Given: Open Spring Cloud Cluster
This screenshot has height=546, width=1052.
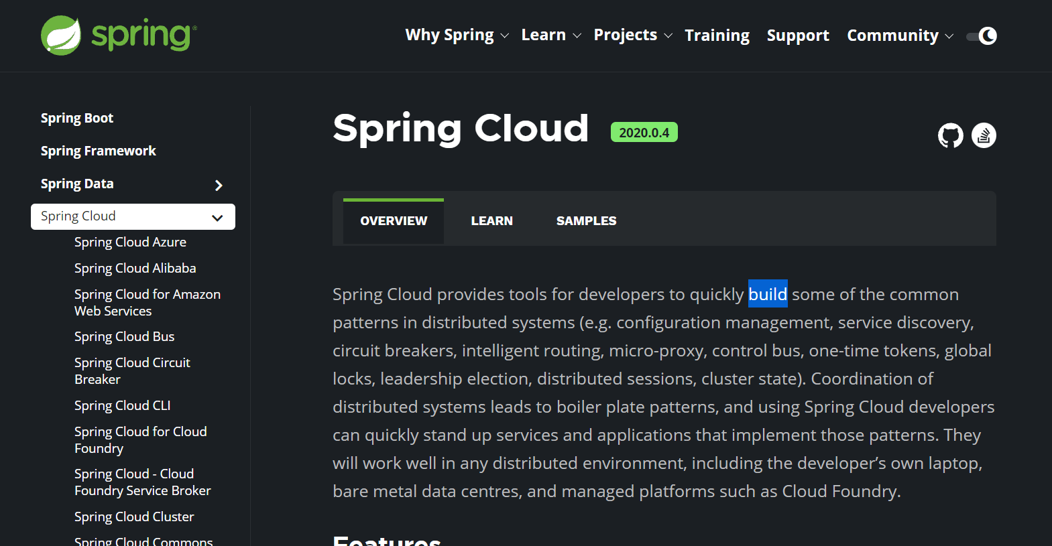Looking at the screenshot, I should tap(134, 517).
